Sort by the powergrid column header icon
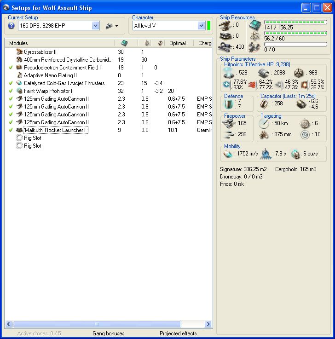The image size is (335, 339). (x=147, y=43)
